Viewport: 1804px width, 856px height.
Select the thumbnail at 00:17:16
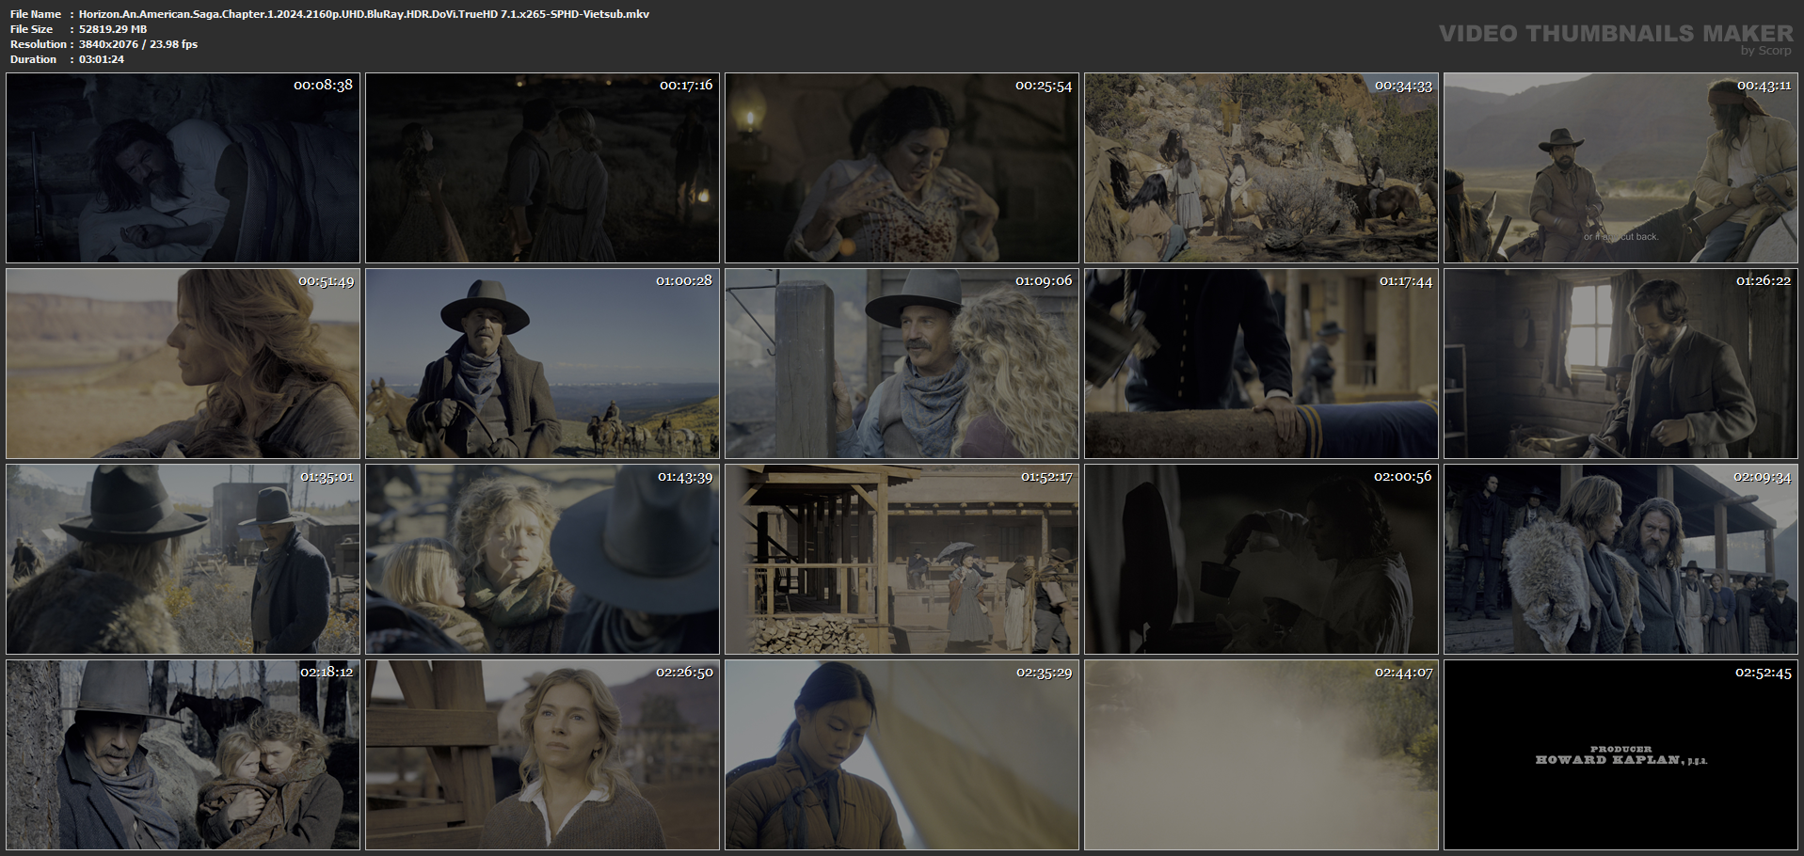pos(542,167)
